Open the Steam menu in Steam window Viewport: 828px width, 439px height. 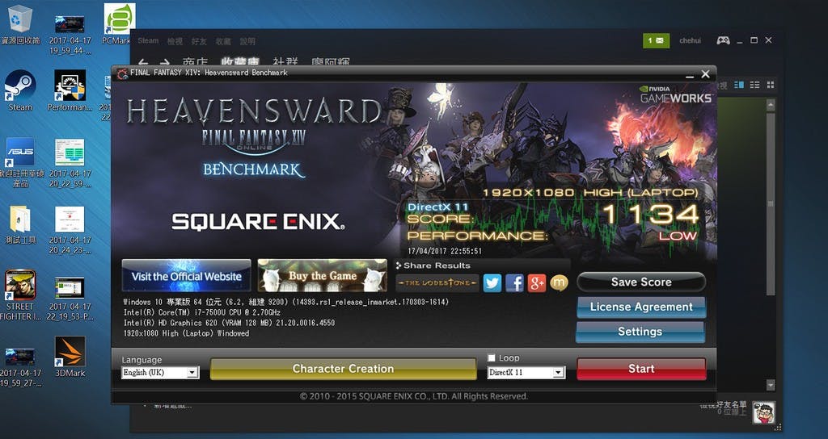(148, 40)
